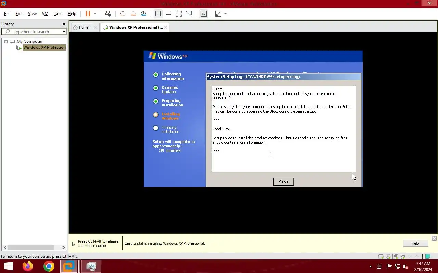Open the Snapshot Manager icon
The height and width of the screenshot is (273, 438).
[x=143, y=14]
